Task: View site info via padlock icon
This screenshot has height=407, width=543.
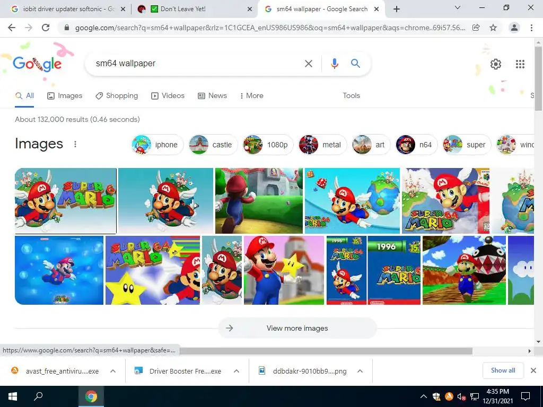Action: [x=67, y=28]
